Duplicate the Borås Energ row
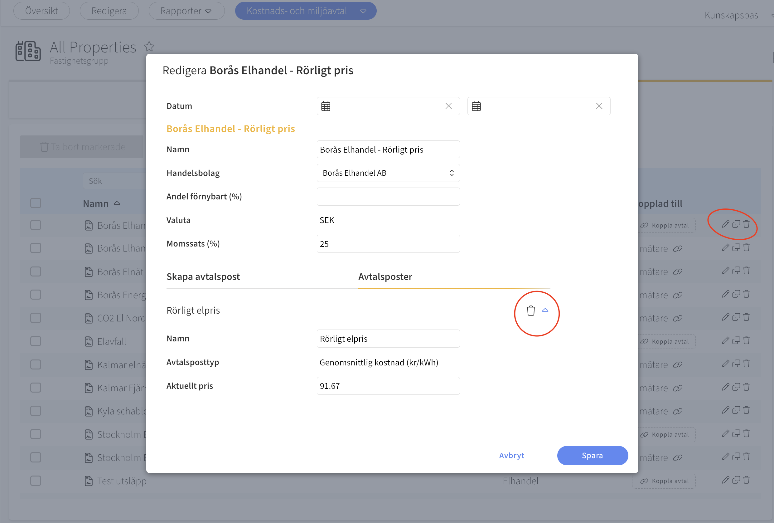This screenshot has width=774, height=523. [736, 294]
